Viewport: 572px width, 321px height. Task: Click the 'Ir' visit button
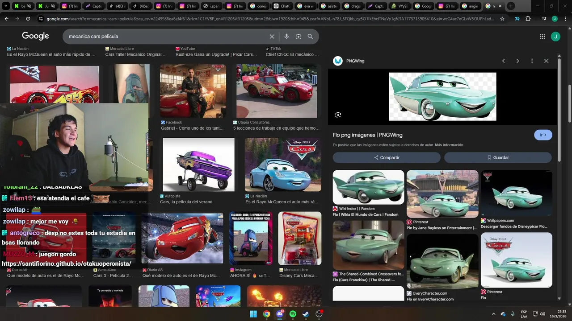pyautogui.click(x=543, y=135)
